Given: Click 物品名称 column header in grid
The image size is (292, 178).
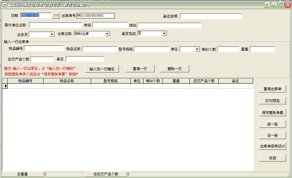Looking at the screenshot, I should pos(67,81).
